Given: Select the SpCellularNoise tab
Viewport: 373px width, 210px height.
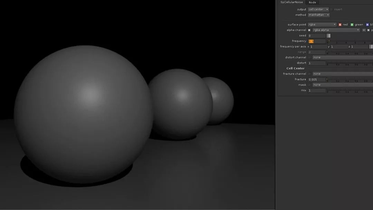Looking at the screenshot, I should [x=291, y=2].
